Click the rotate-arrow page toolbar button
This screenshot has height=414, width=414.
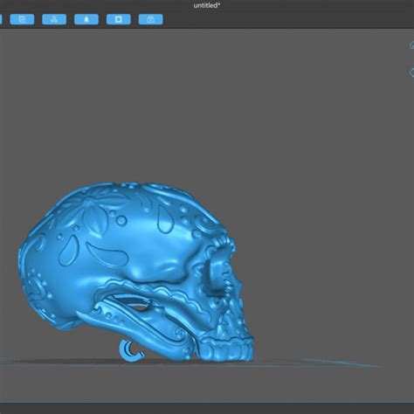pyautogui.click(x=22, y=19)
